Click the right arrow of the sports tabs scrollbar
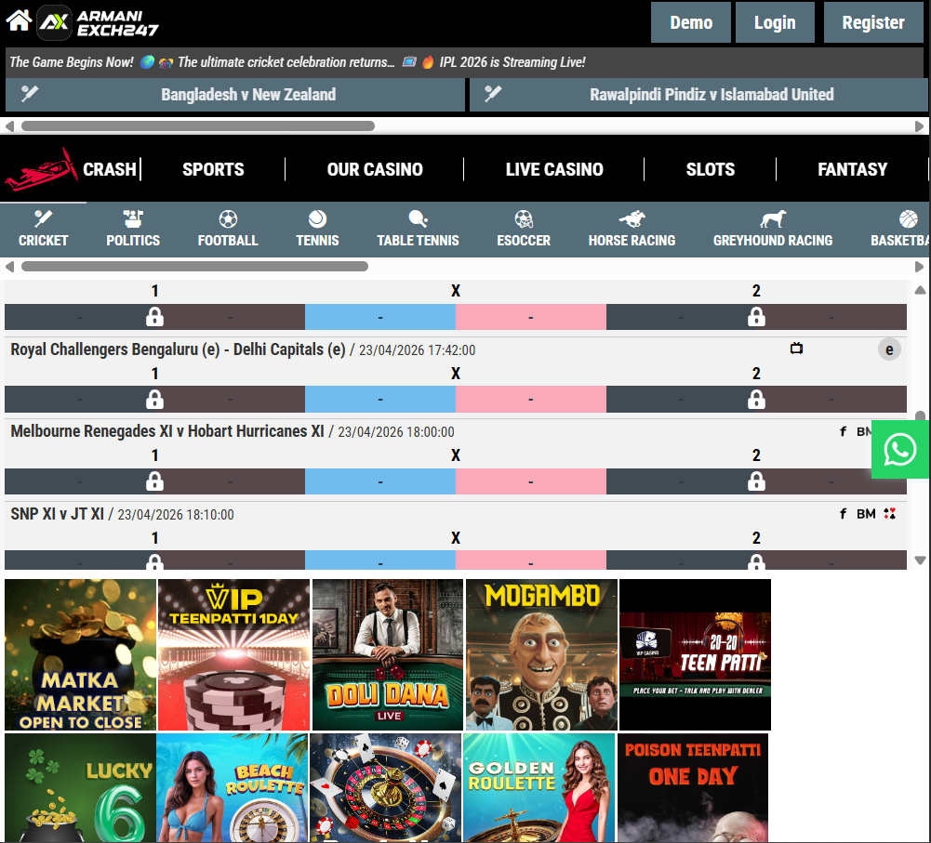 (x=919, y=267)
